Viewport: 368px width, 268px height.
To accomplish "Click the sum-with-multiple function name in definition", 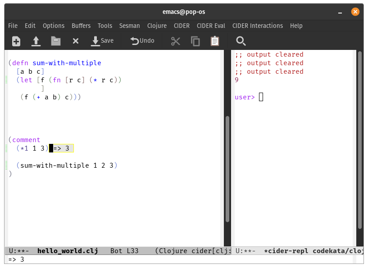I will click(x=67, y=63).
